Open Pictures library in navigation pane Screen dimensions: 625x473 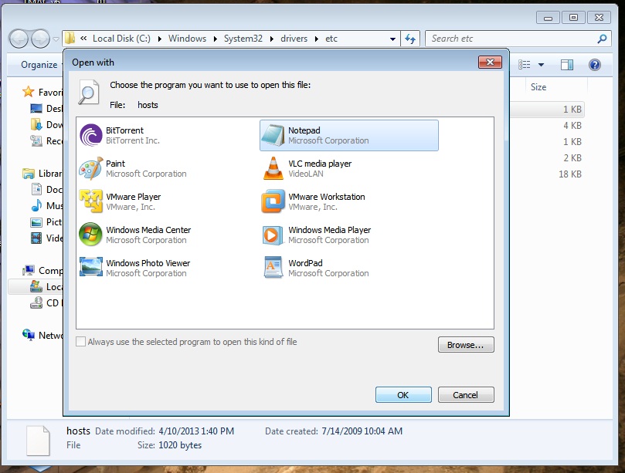tap(46, 221)
